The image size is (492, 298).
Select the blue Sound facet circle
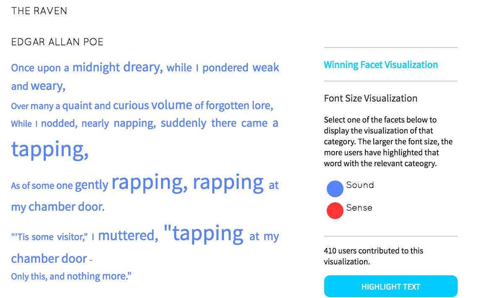tap(335, 189)
